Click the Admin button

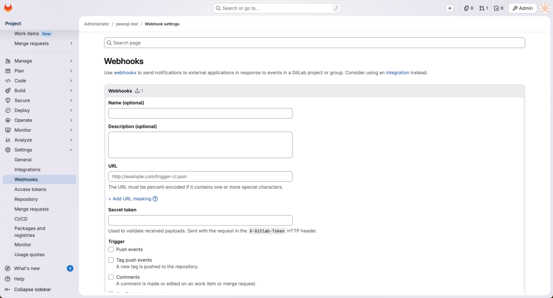click(523, 8)
